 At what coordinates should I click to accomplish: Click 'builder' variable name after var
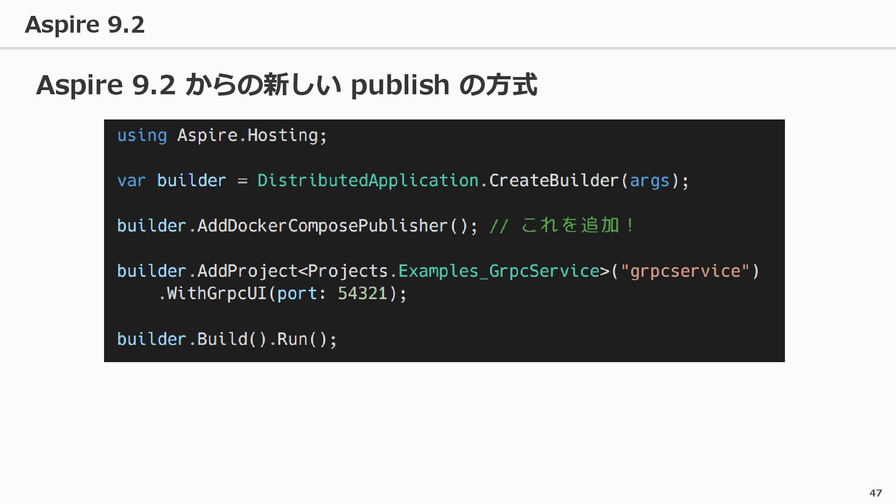[x=191, y=181]
